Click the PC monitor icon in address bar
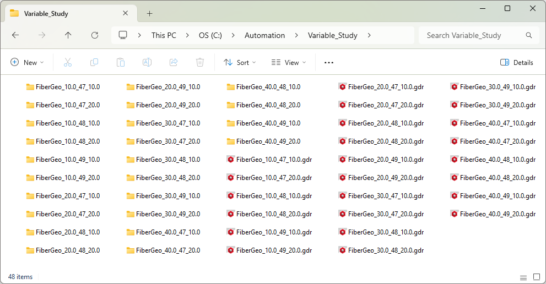 [123, 35]
